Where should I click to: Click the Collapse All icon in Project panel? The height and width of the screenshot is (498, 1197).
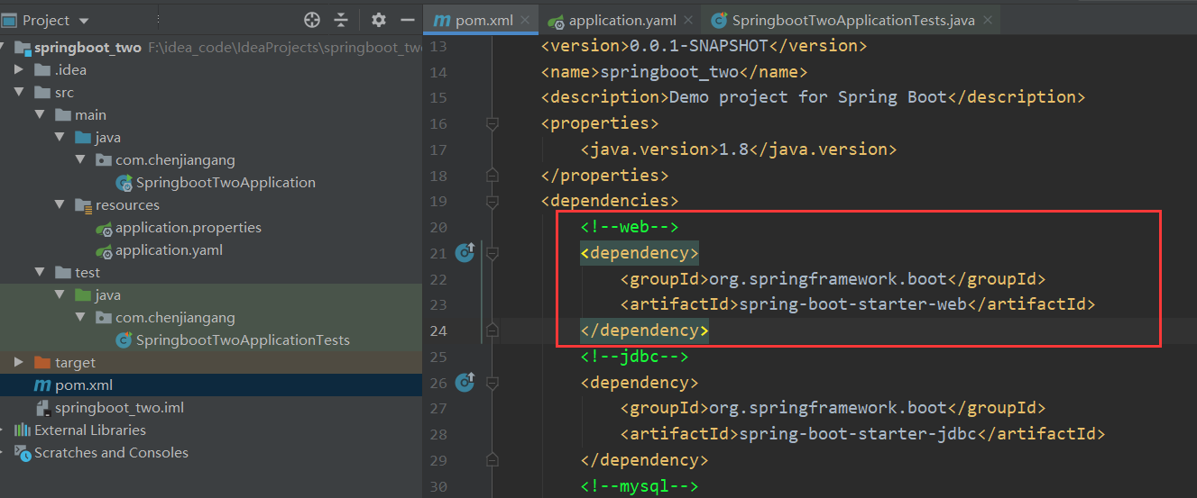coord(341,20)
